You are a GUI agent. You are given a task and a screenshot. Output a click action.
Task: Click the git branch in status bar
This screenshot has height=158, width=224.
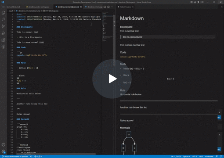coord(15,157)
